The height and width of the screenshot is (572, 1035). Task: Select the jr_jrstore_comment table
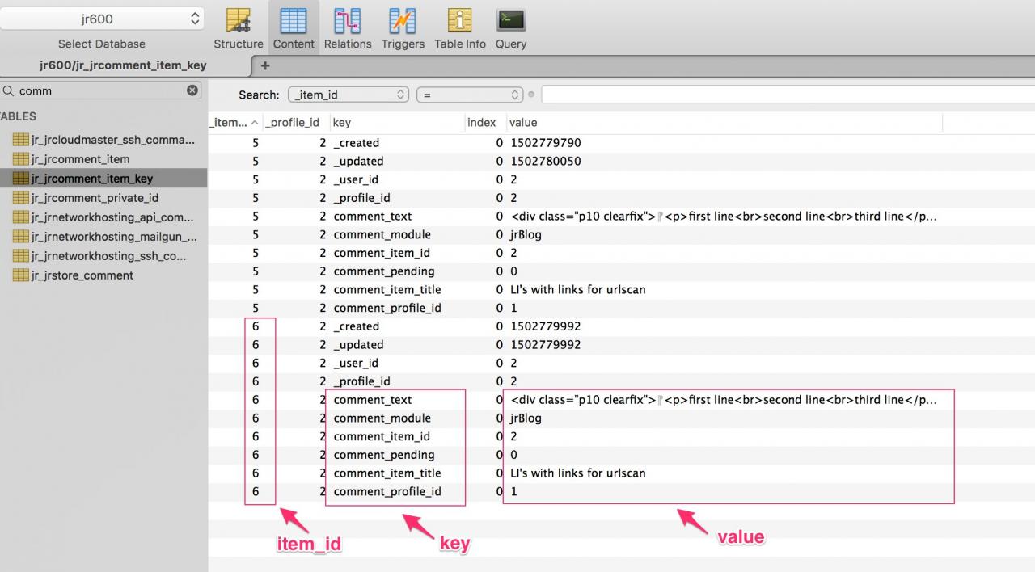[x=82, y=275]
